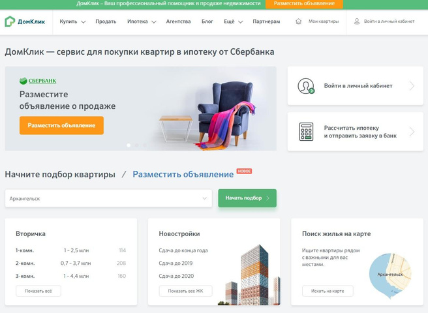The width and height of the screenshot is (428, 313).
Task: Click the ДомКлик house logo icon
Action: [x=10, y=22]
